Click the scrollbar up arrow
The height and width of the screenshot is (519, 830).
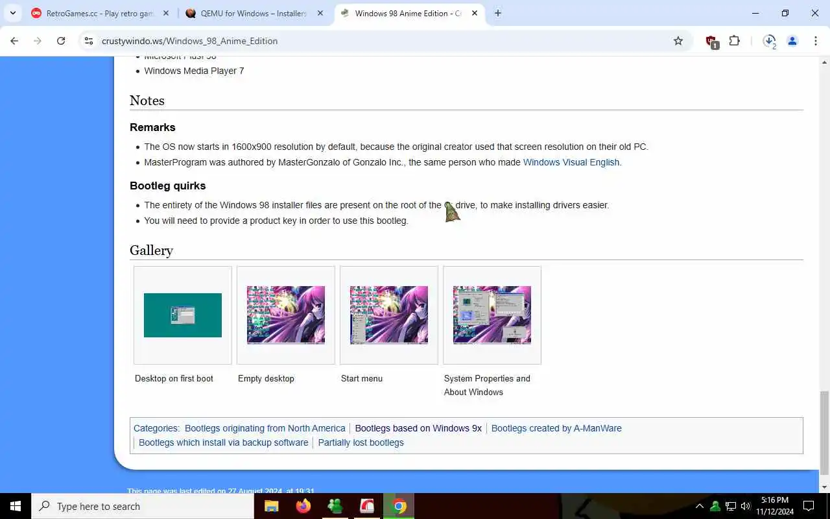tap(824, 62)
